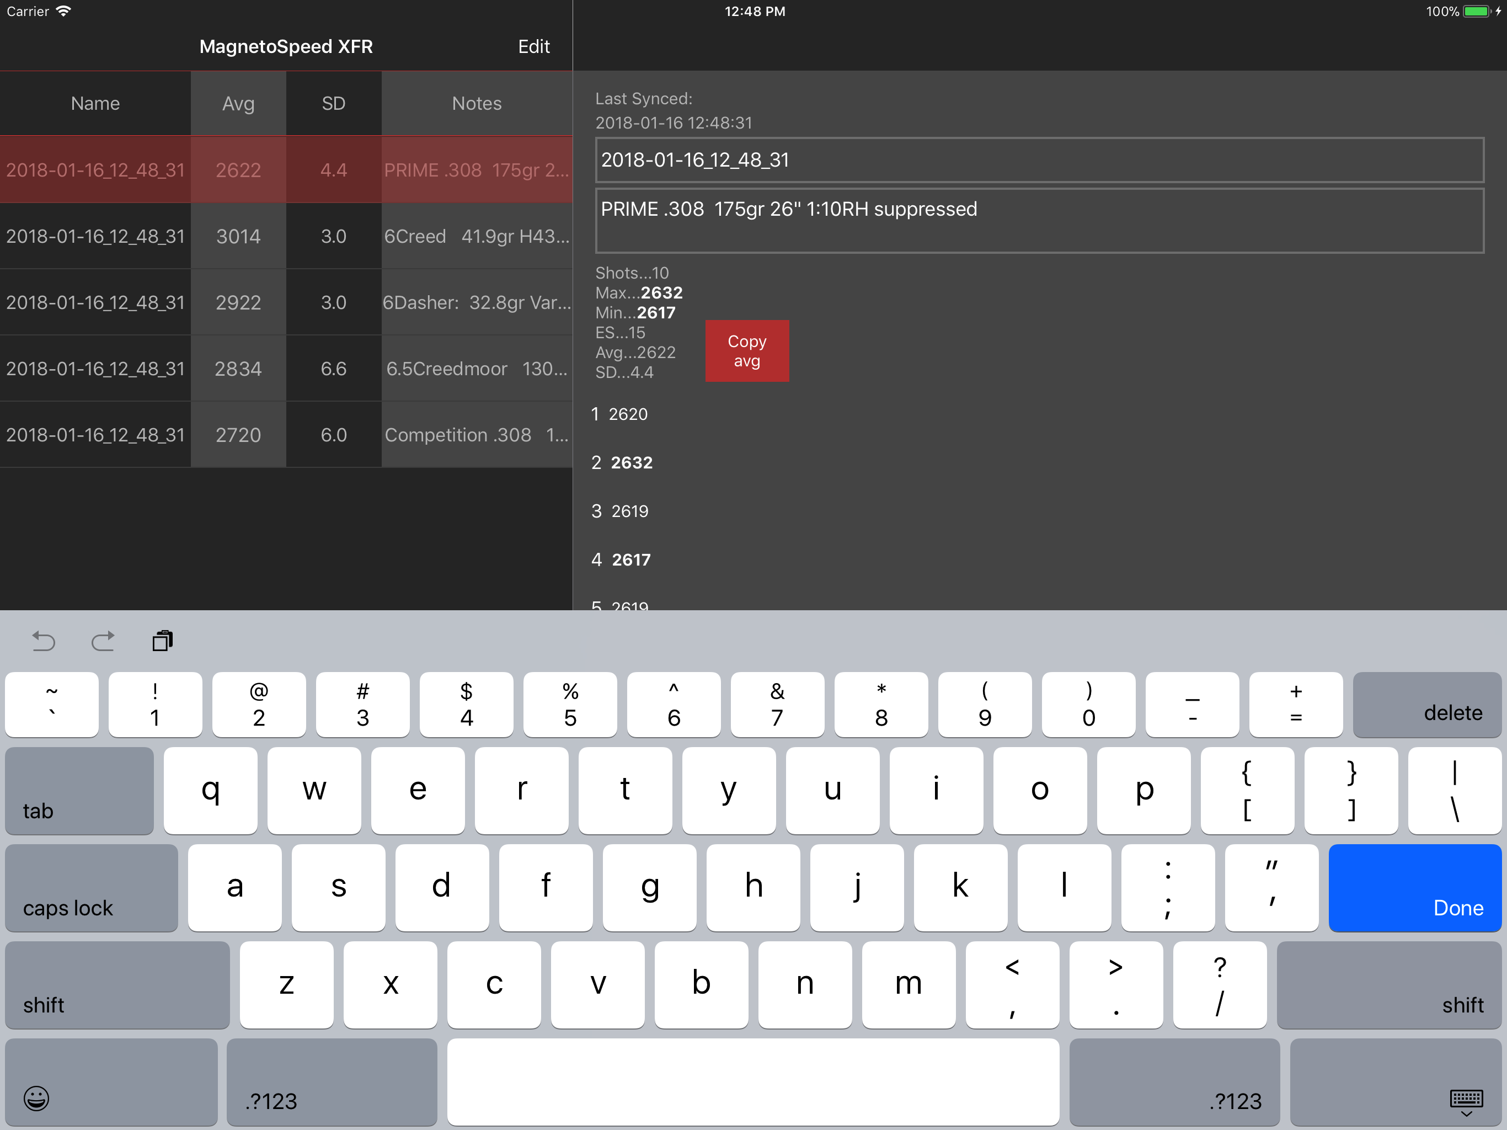Screen dimensions: 1507x1130
Task: Tap the redo arrow above keyboard
Action: 103,641
